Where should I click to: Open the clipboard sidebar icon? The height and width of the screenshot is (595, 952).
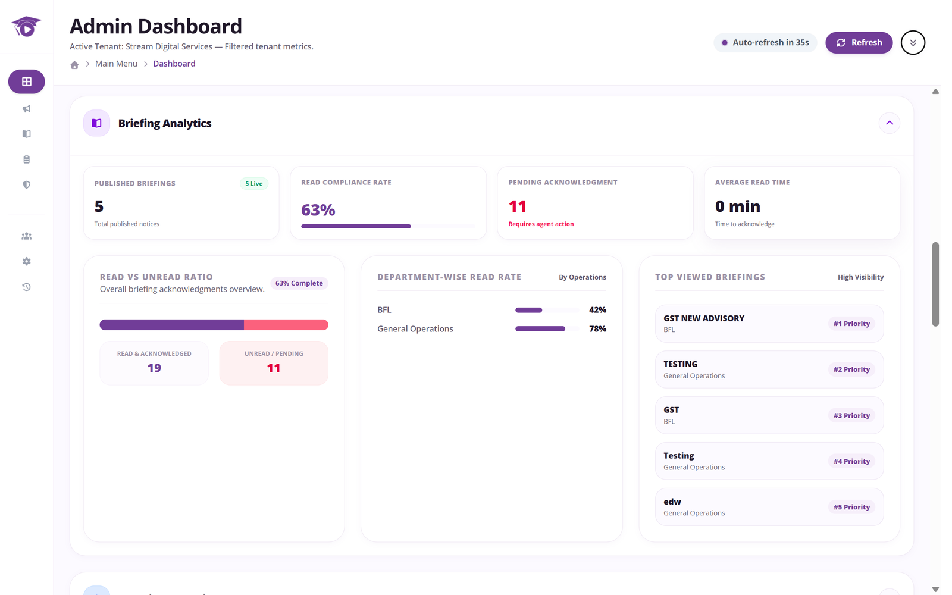pyautogui.click(x=26, y=159)
